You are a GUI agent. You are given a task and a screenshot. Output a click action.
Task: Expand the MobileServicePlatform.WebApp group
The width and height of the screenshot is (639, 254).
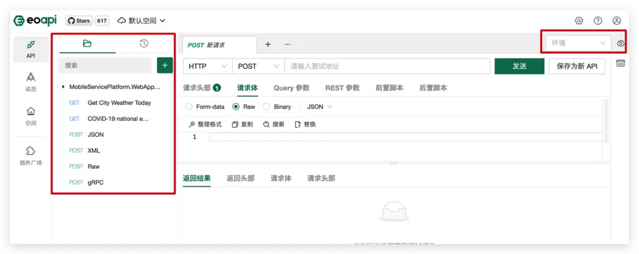[x=63, y=87]
